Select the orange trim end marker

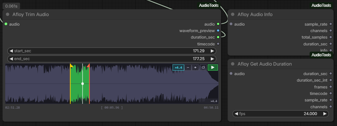click(x=88, y=66)
